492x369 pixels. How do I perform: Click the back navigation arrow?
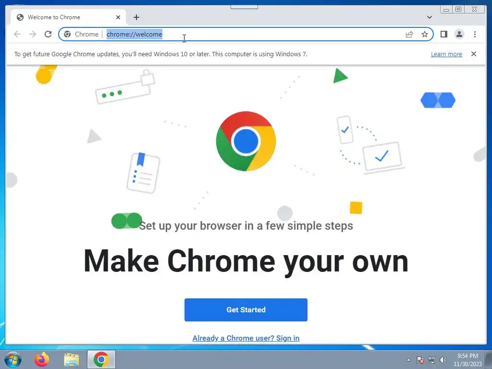[x=17, y=34]
